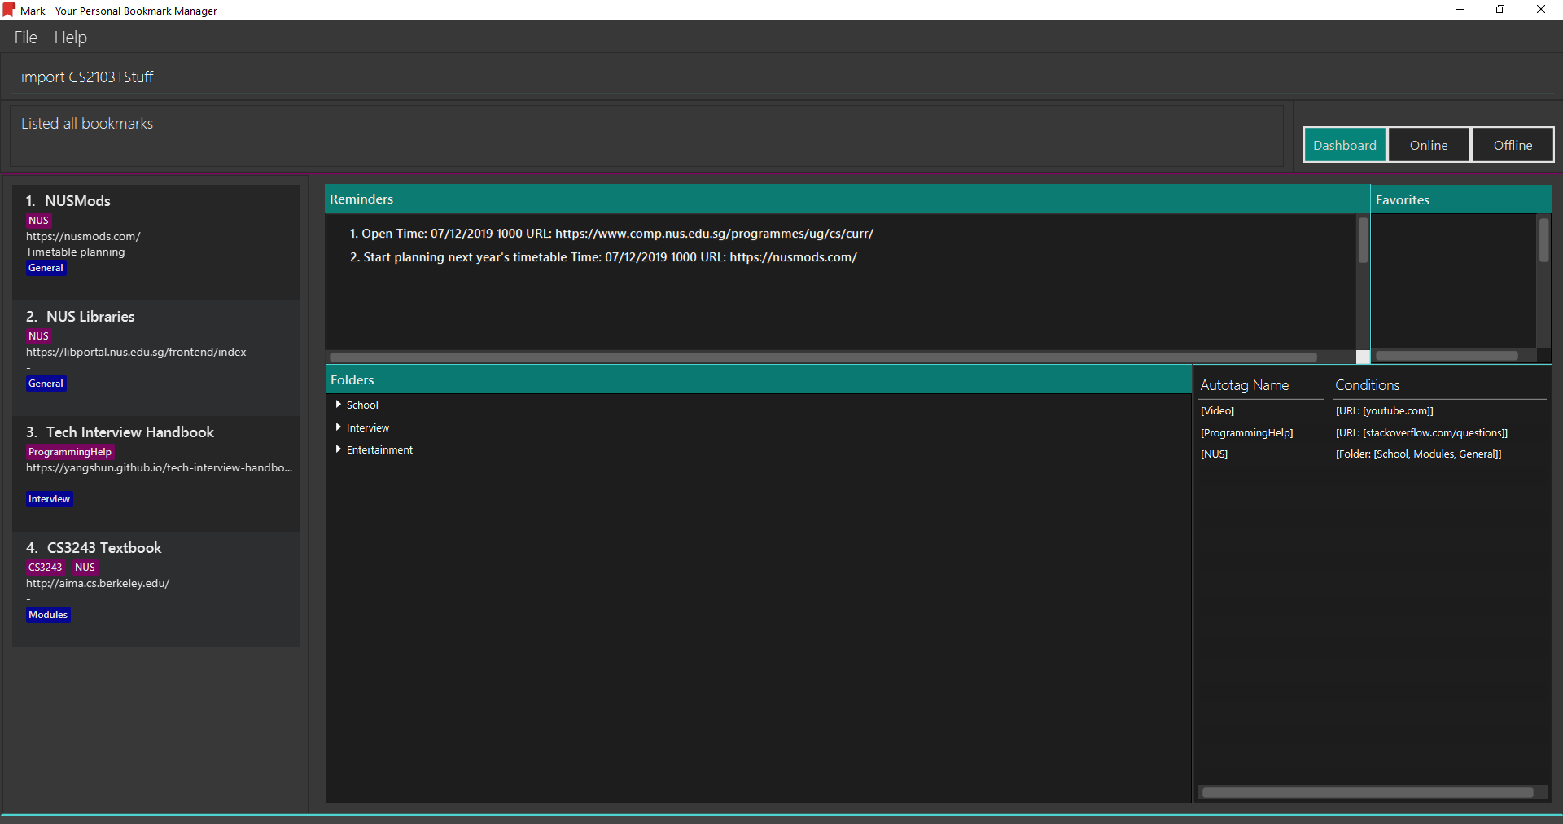Viewport: 1563px width, 824px height.
Task: Click the Autotag Name column header
Action: 1244,385
